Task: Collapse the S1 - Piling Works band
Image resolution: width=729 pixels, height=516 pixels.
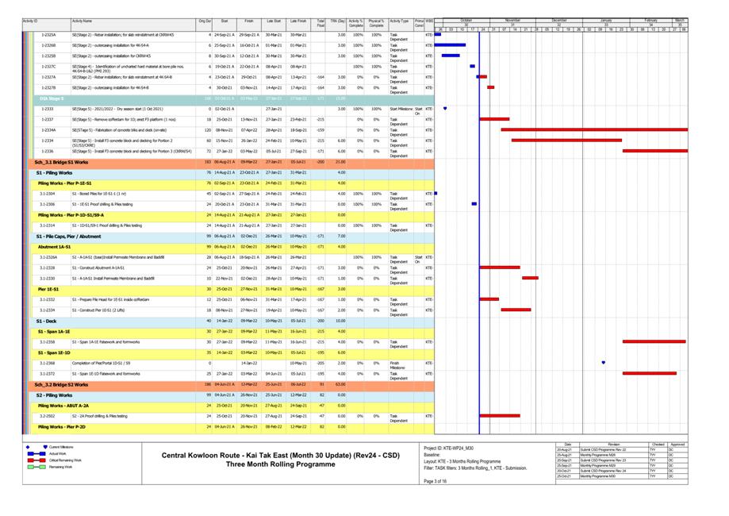Action: click(54, 172)
